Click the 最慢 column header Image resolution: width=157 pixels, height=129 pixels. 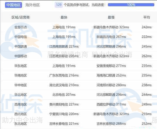click(111, 17)
